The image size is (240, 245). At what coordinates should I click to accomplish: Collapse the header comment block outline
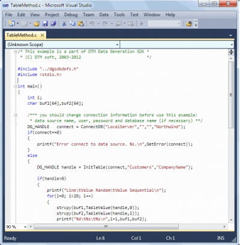coord(16,52)
